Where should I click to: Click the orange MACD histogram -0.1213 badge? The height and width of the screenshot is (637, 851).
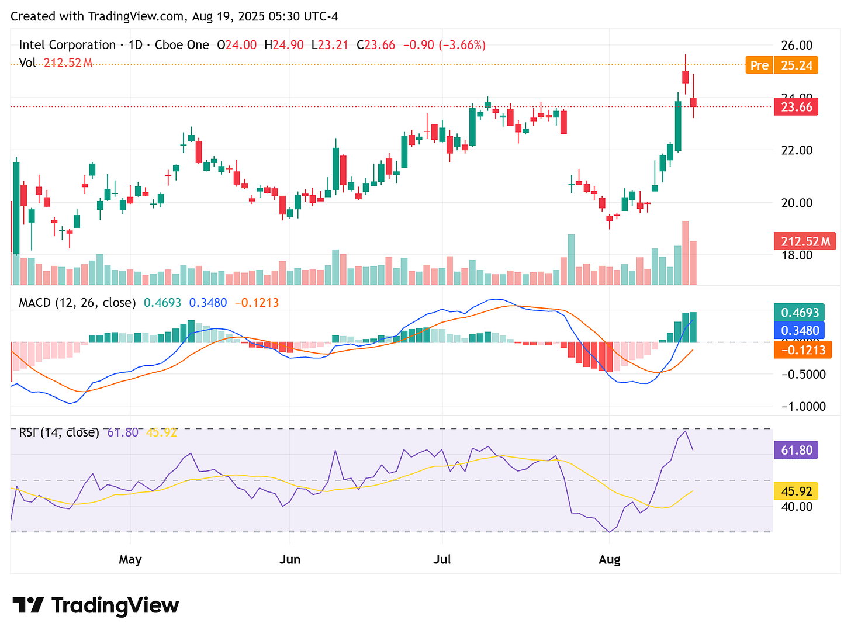(x=802, y=349)
